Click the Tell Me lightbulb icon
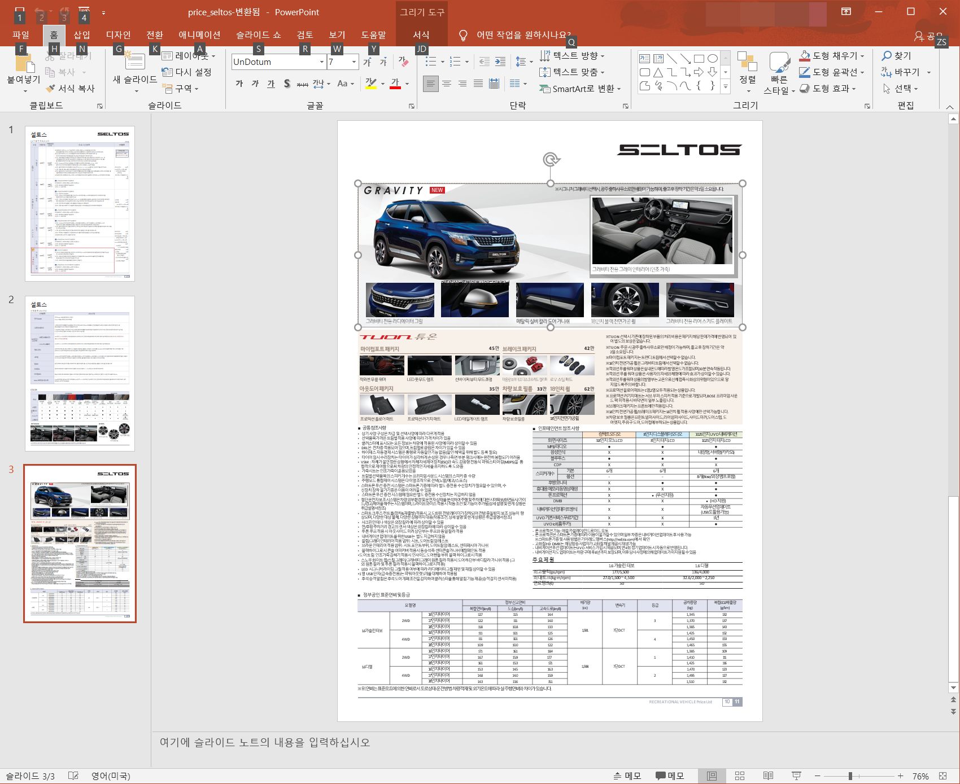The height and width of the screenshot is (784, 960). click(463, 36)
